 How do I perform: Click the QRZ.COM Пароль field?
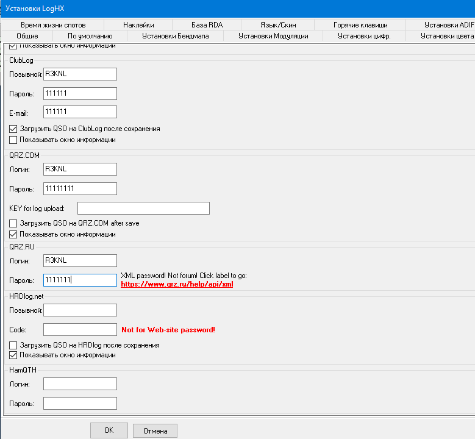[80, 188]
